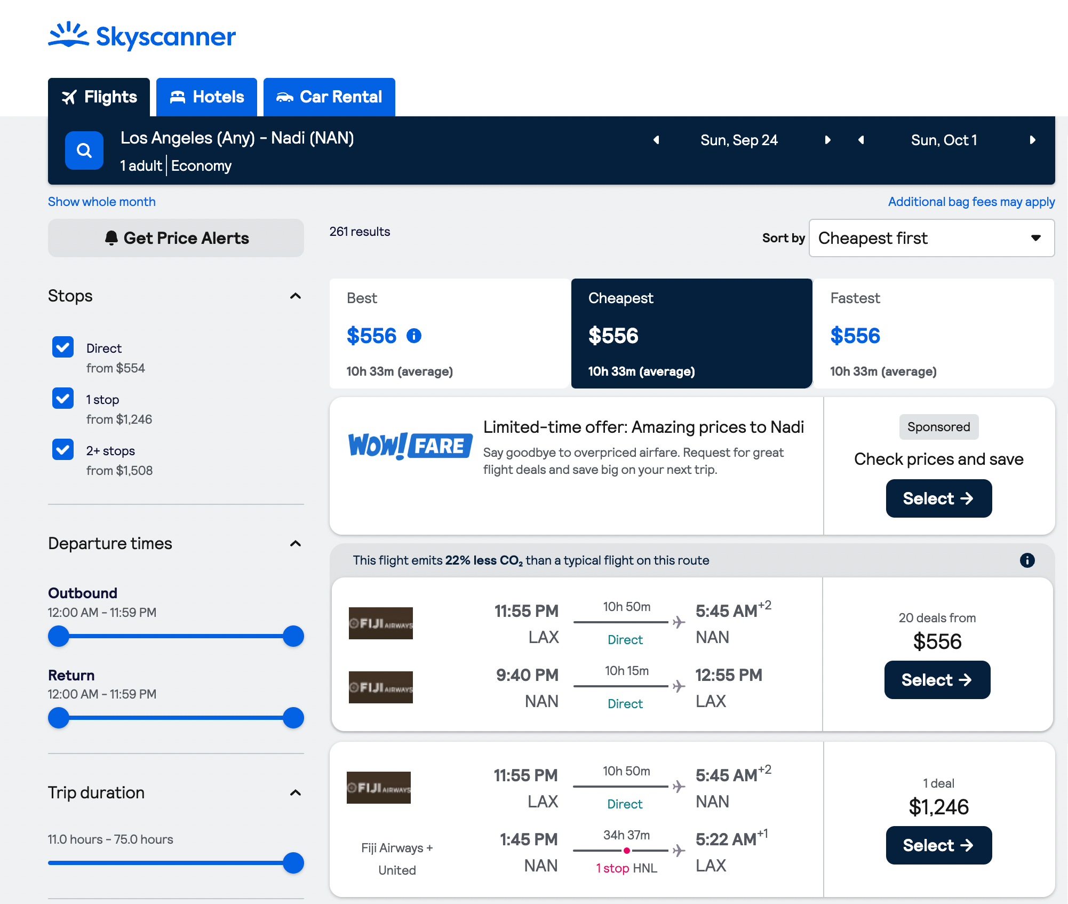Open the Flights tab
1068x904 pixels.
(x=99, y=97)
